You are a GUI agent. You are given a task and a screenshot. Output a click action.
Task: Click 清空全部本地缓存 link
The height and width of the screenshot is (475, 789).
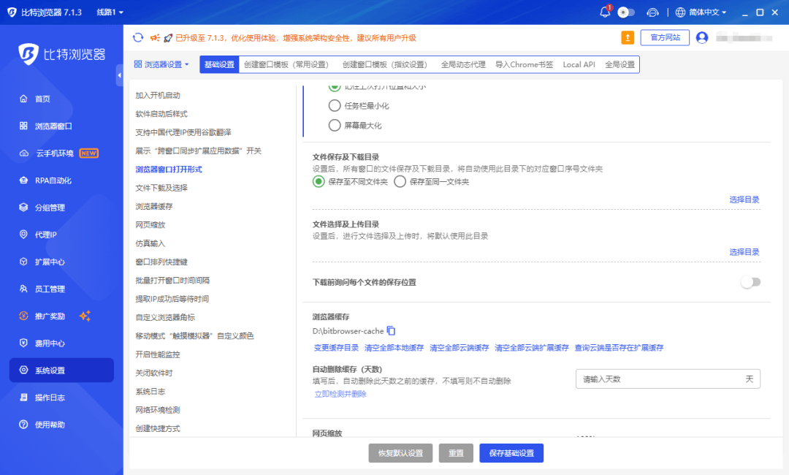pos(394,348)
